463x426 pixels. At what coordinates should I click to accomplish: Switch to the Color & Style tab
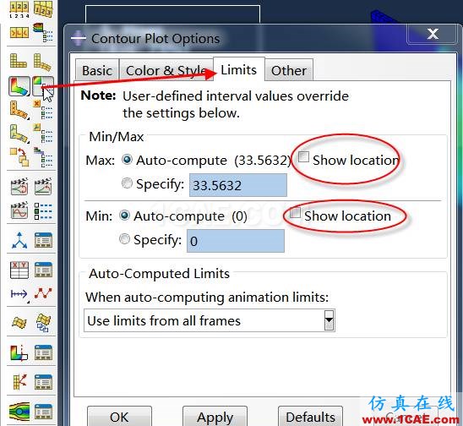[166, 70]
